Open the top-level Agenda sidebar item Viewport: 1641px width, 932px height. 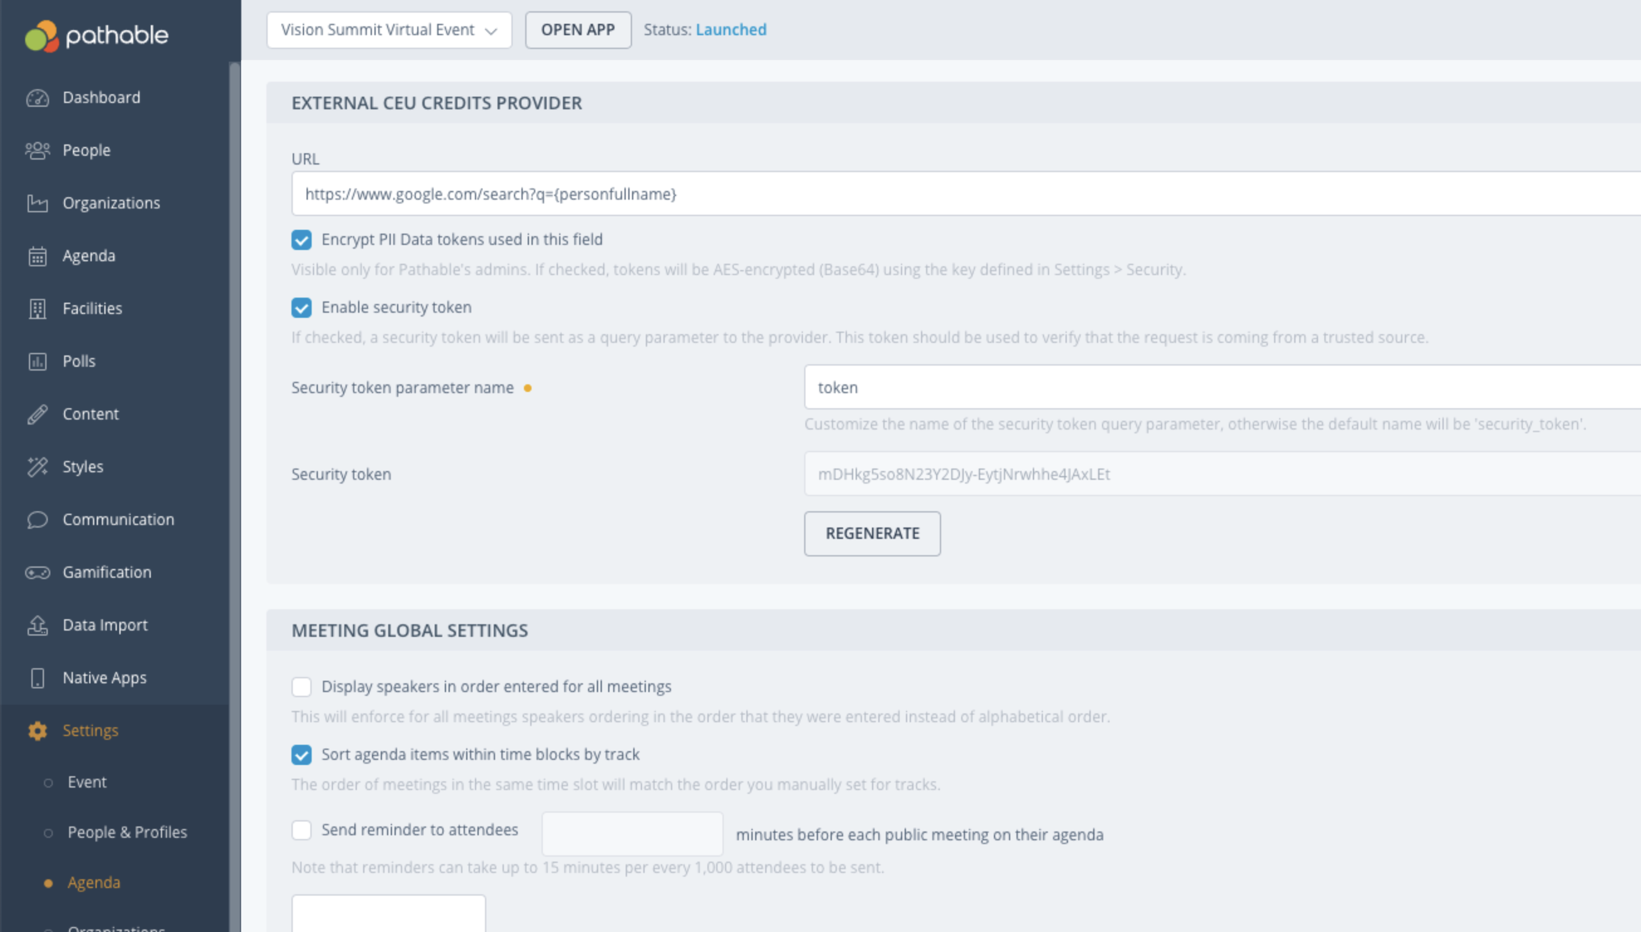coord(89,256)
